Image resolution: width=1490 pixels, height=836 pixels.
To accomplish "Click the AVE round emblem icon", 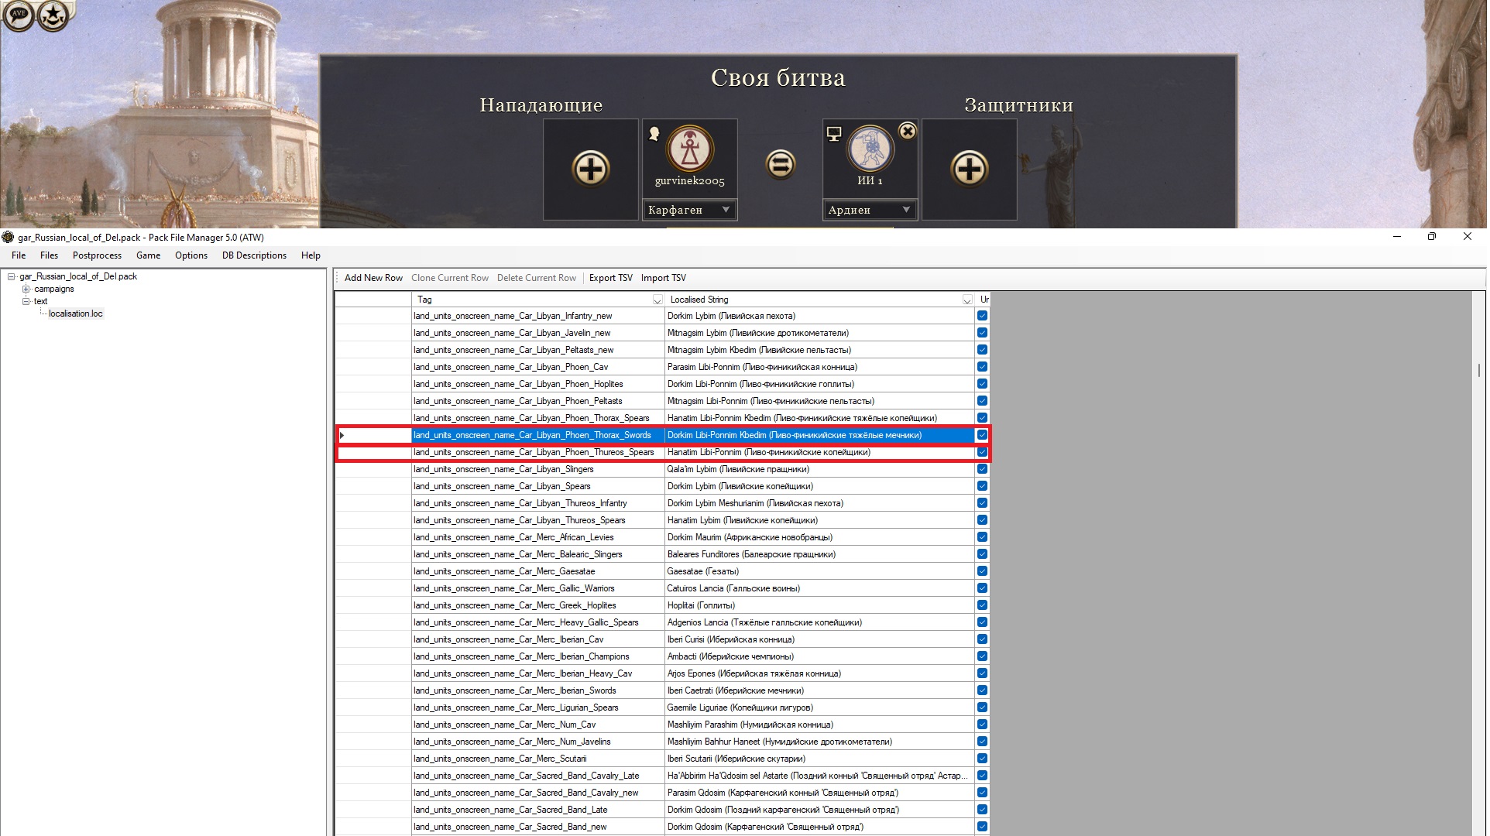I will pyautogui.click(x=19, y=15).
